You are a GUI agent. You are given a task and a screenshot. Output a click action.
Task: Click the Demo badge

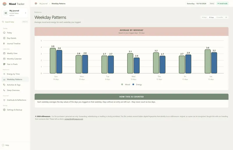pyautogui.click(x=212, y=3)
